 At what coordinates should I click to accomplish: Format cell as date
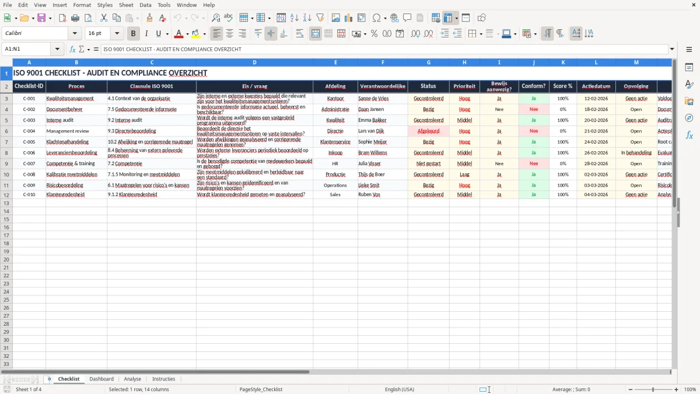[400, 34]
